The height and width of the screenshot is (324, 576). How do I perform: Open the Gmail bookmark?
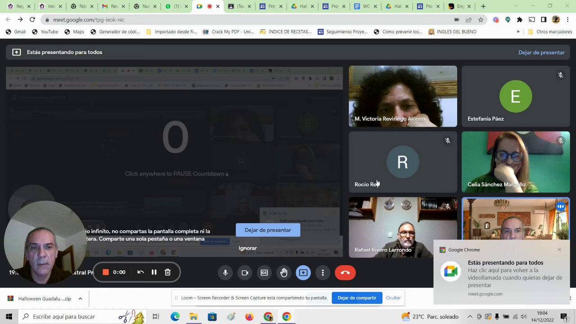[x=16, y=32]
